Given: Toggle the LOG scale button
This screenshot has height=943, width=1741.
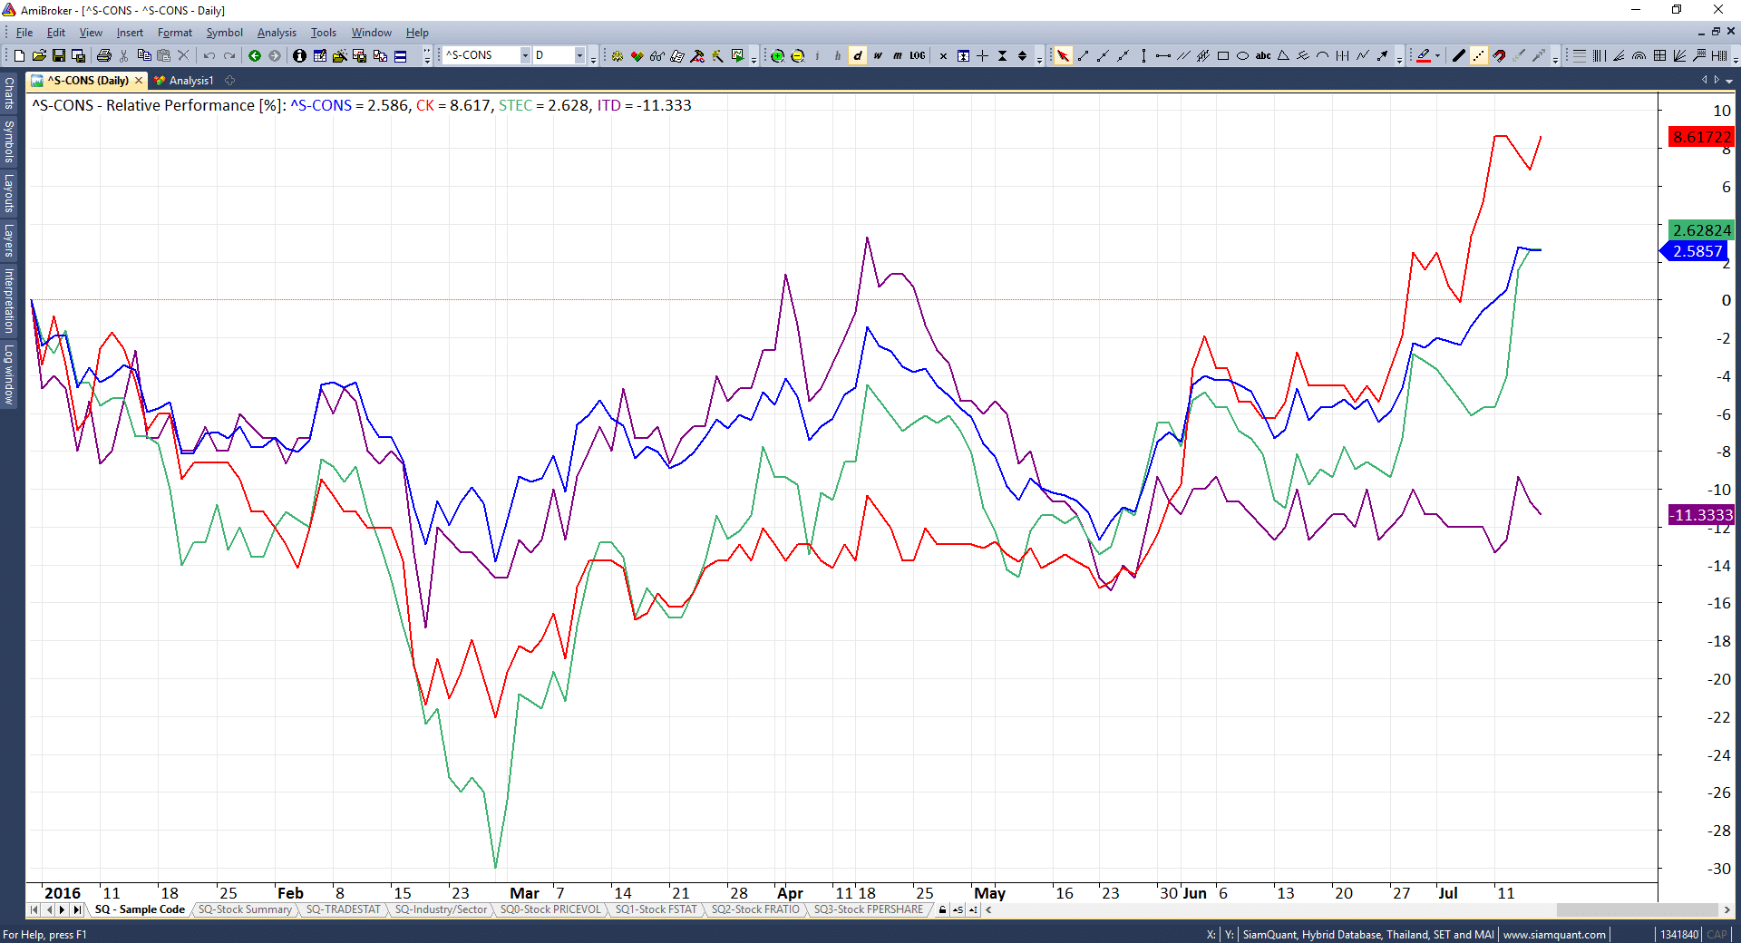Looking at the screenshot, I should (x=918, y=56).
